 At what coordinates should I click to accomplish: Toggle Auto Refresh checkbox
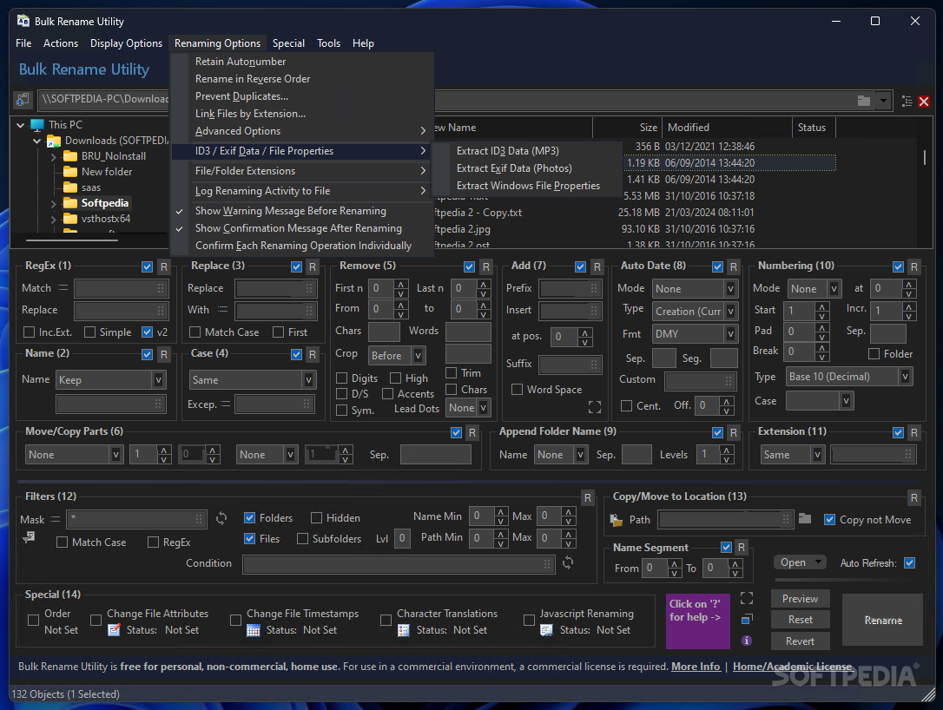tap(909, 562)
